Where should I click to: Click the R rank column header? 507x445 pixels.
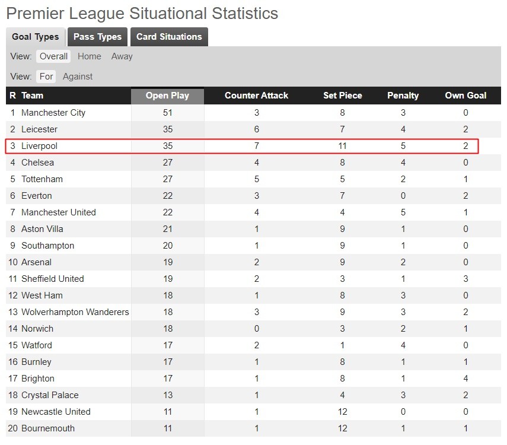click(x=12, y=96)
